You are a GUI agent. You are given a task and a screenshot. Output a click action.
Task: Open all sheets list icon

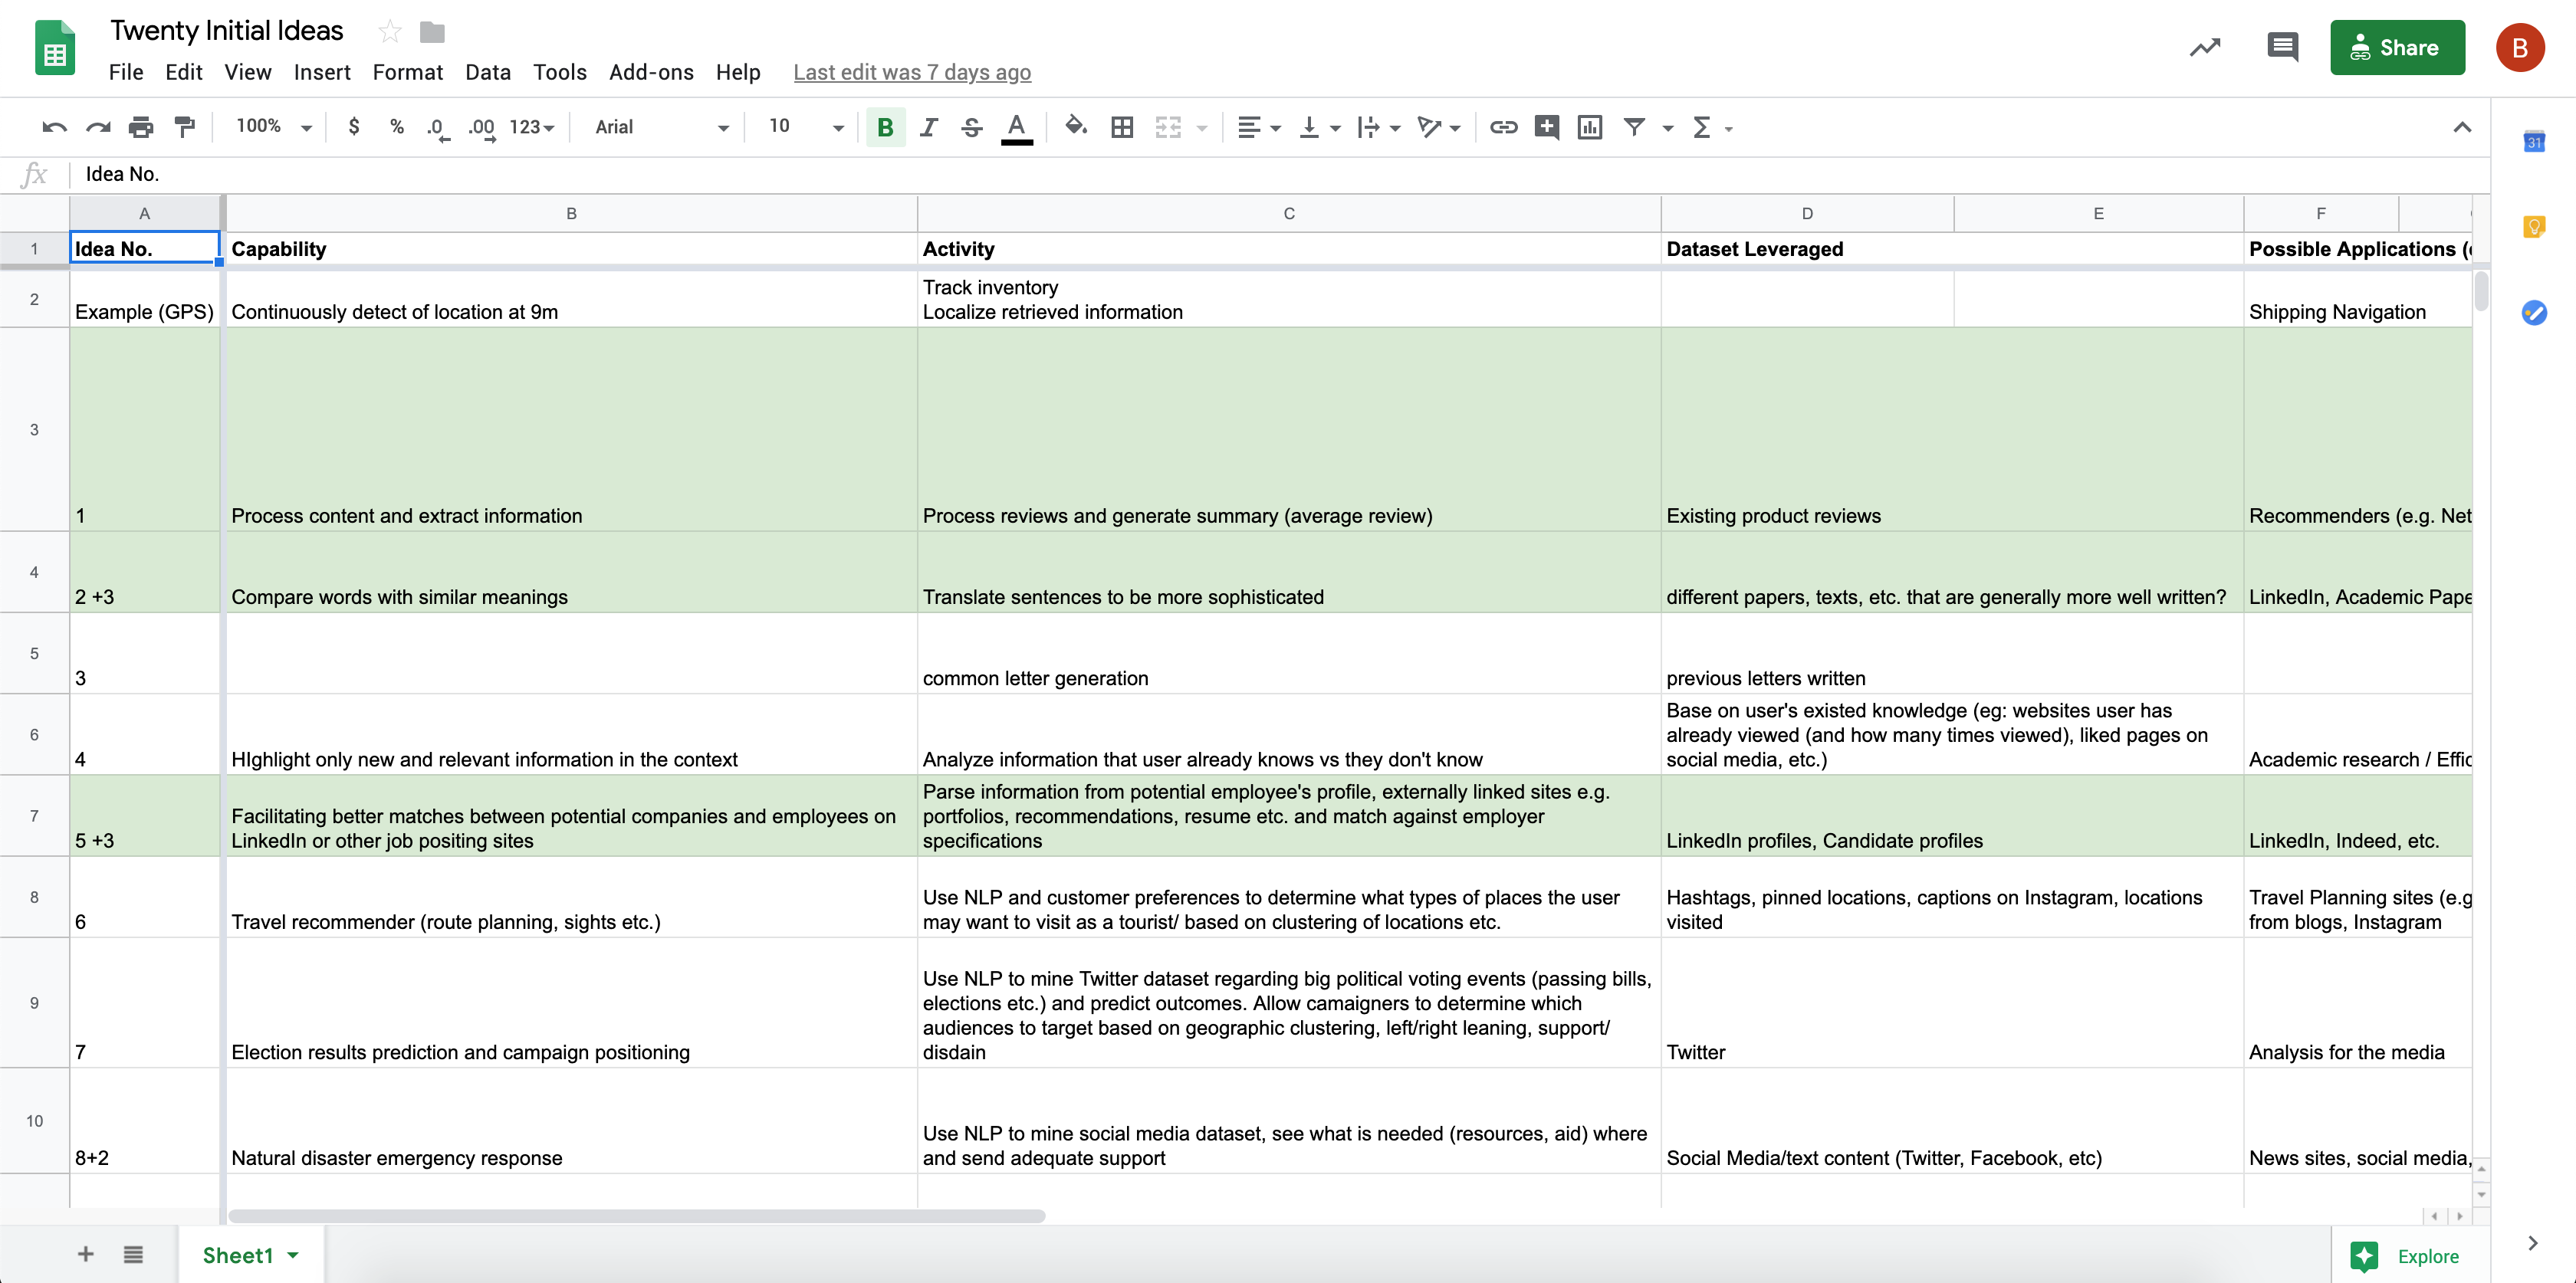133,1254
